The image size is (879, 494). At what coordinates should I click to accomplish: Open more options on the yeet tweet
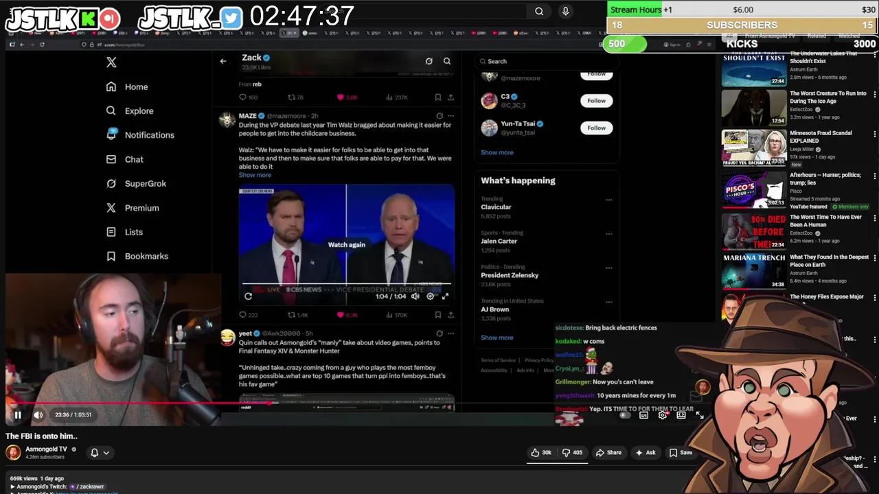click(x=450, y=333)
